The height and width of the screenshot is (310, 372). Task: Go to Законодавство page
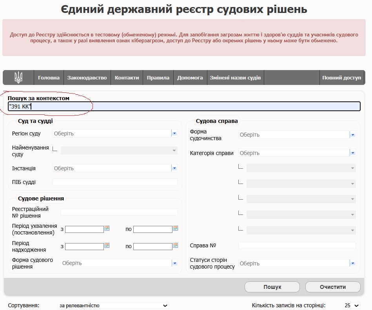point(87,77)
